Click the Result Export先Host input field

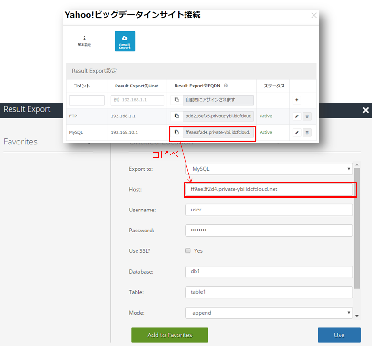pos(137,100)
